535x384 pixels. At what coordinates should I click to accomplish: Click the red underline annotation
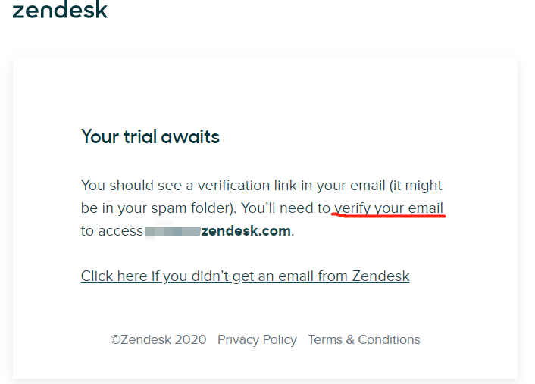click(x=388, y=215)
